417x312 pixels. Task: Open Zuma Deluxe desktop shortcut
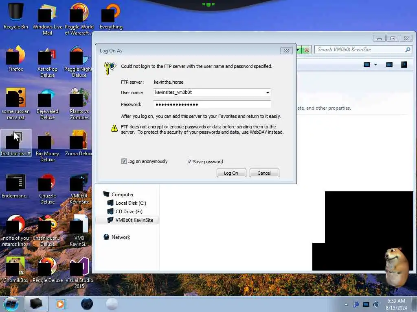(x=79, y=143)
